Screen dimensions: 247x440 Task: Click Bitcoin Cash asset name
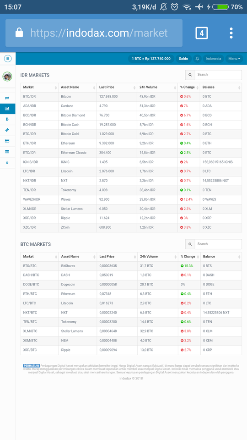click(70, 125)
